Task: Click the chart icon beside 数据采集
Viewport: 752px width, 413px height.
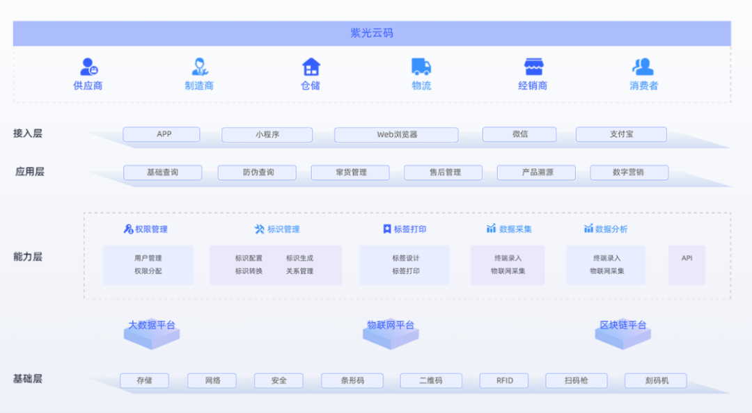Action: [x=491, y=229]
